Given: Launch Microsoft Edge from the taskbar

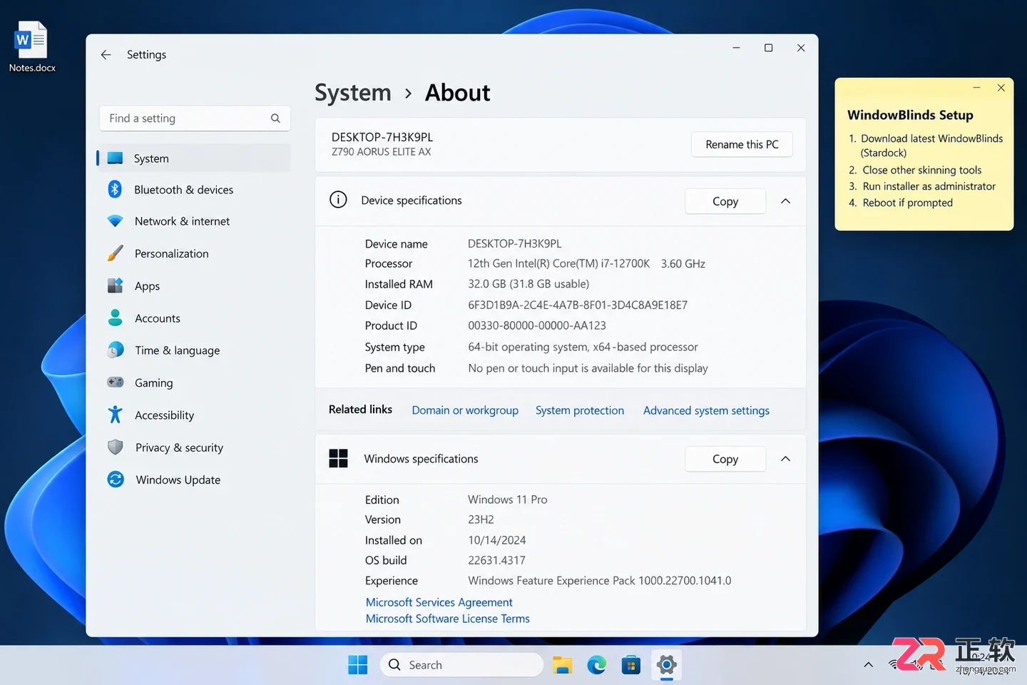Looking at the screenshot, I should [x=597, y=665].
